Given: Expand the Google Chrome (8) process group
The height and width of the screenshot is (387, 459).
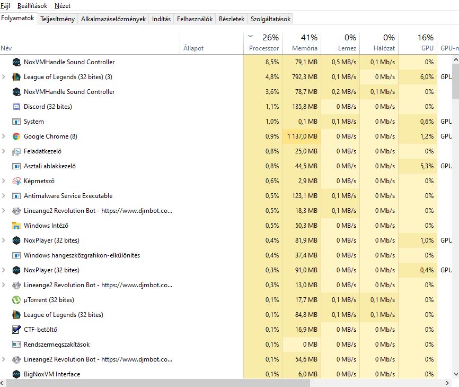Looking at the screenshot, I should [x=4, y=136].
